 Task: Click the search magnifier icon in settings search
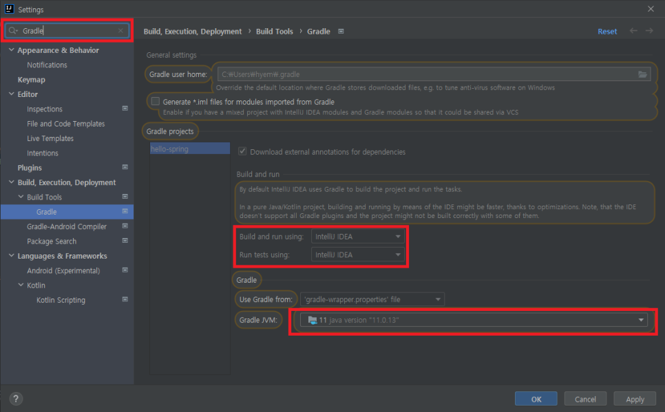click(13, 30)
